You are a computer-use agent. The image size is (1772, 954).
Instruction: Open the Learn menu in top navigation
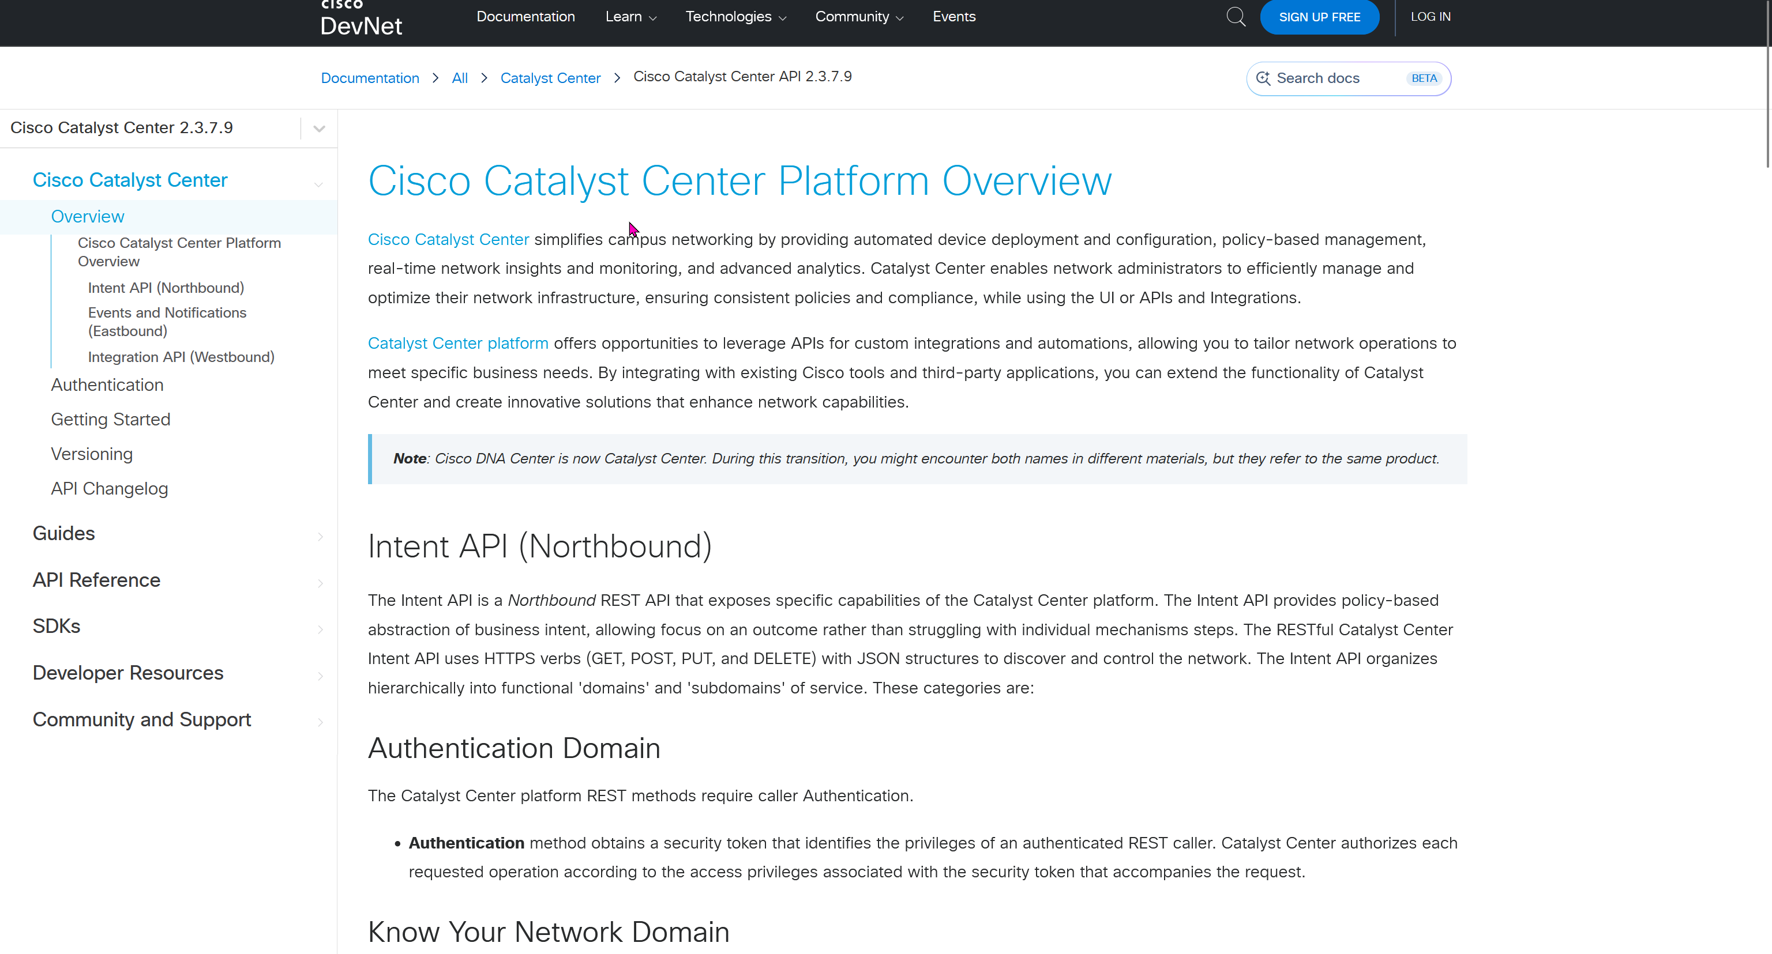pyautogui.click(x=630, y=17)
